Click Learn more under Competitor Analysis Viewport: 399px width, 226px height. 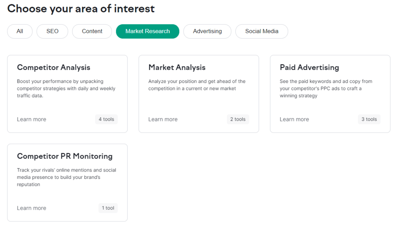click(32, 119)
